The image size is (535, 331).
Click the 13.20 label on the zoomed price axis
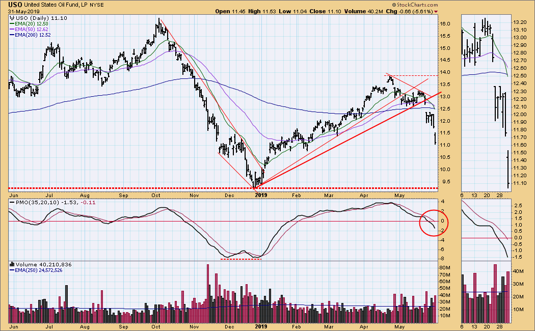[x=519, y=22]
